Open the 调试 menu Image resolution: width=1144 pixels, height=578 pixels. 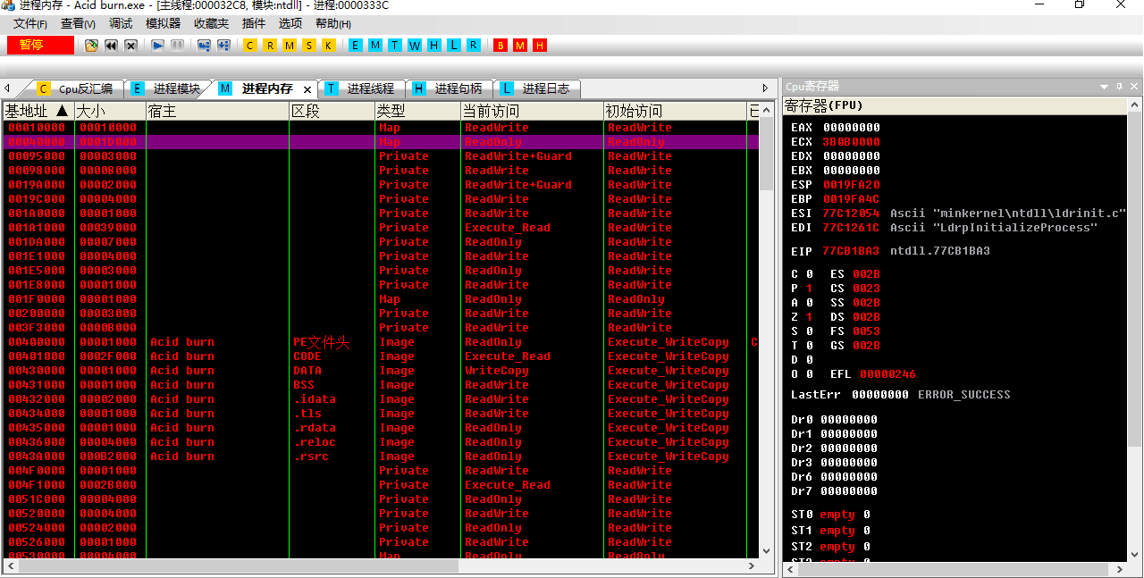click(121, 24)
